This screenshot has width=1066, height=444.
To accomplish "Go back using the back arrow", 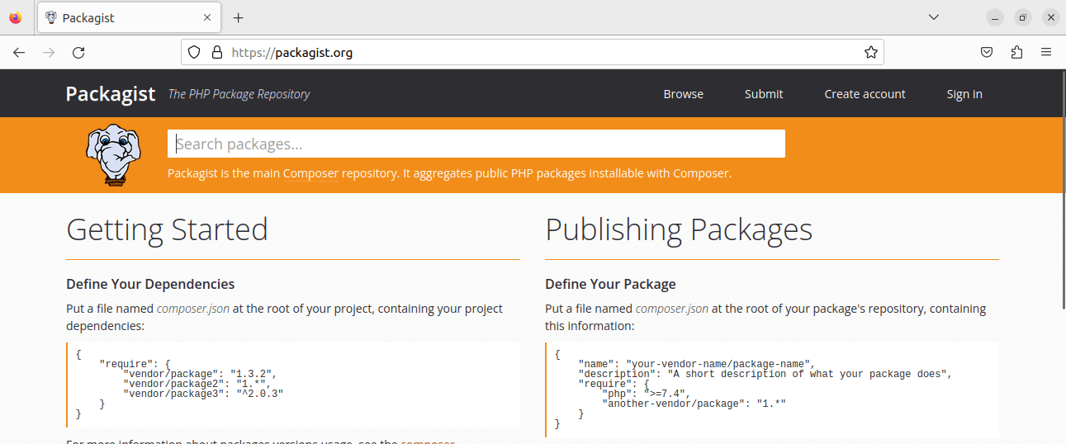I will (19, 53).
